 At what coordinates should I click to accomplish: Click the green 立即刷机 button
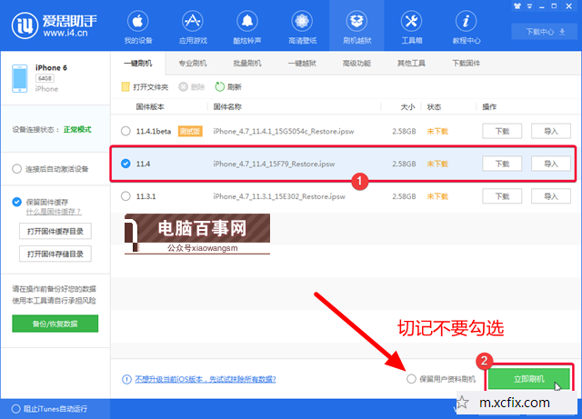tap(529, 379)
